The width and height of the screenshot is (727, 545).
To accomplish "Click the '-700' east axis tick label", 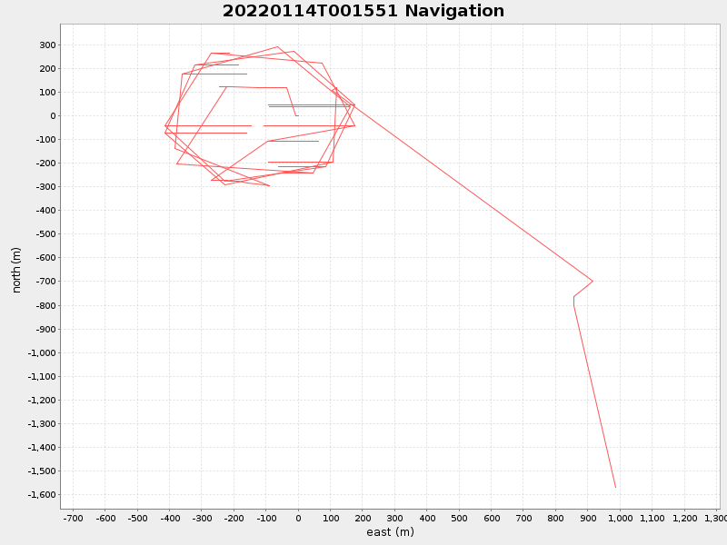I will tap(73, 518).
